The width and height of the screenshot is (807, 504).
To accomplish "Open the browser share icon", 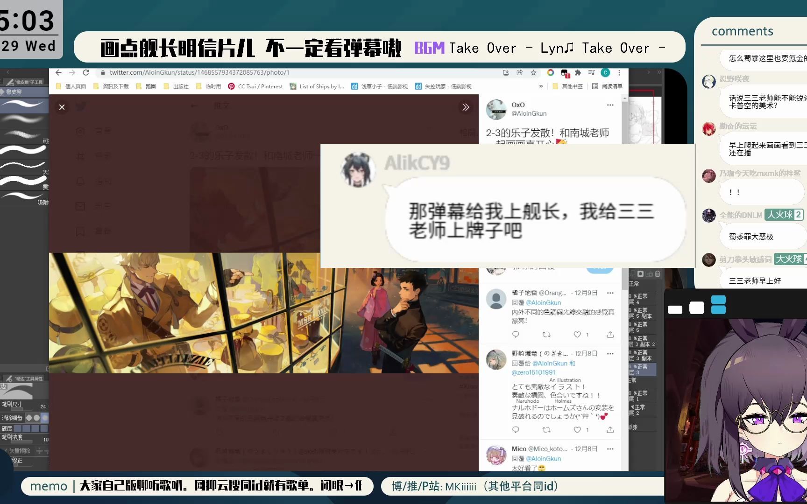I will tap(519, 73).
